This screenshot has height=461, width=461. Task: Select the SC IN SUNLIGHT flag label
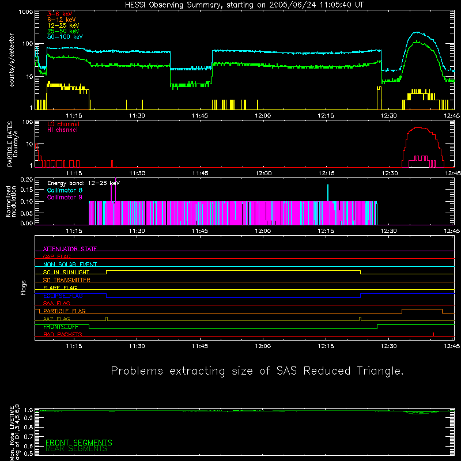(x=66, y=272)
